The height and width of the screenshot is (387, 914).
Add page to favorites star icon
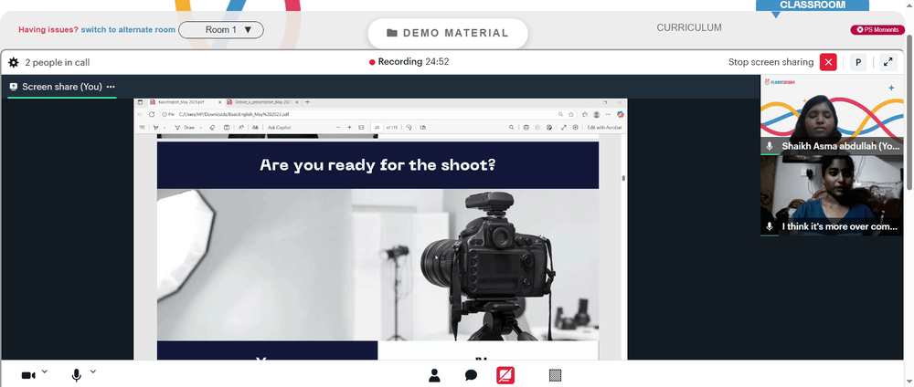pyautogui.click(x=571, y=115)
